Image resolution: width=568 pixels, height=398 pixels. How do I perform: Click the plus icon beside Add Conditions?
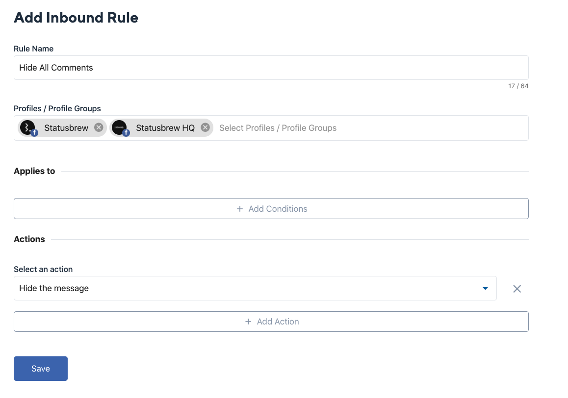pos(240,209)
